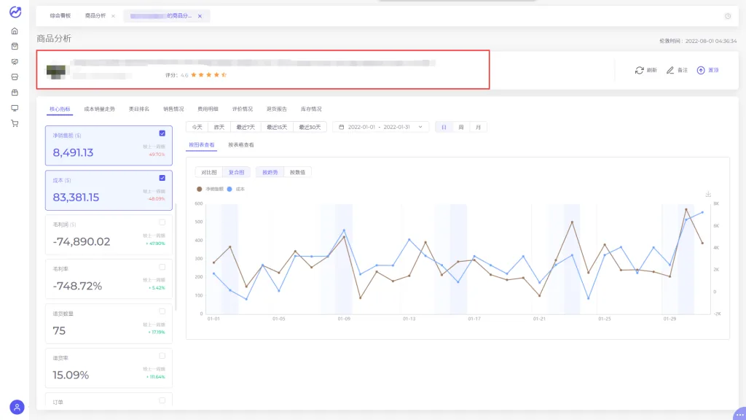
Task: Open the presentation chart sidebar icon
Action: [15, 61]
